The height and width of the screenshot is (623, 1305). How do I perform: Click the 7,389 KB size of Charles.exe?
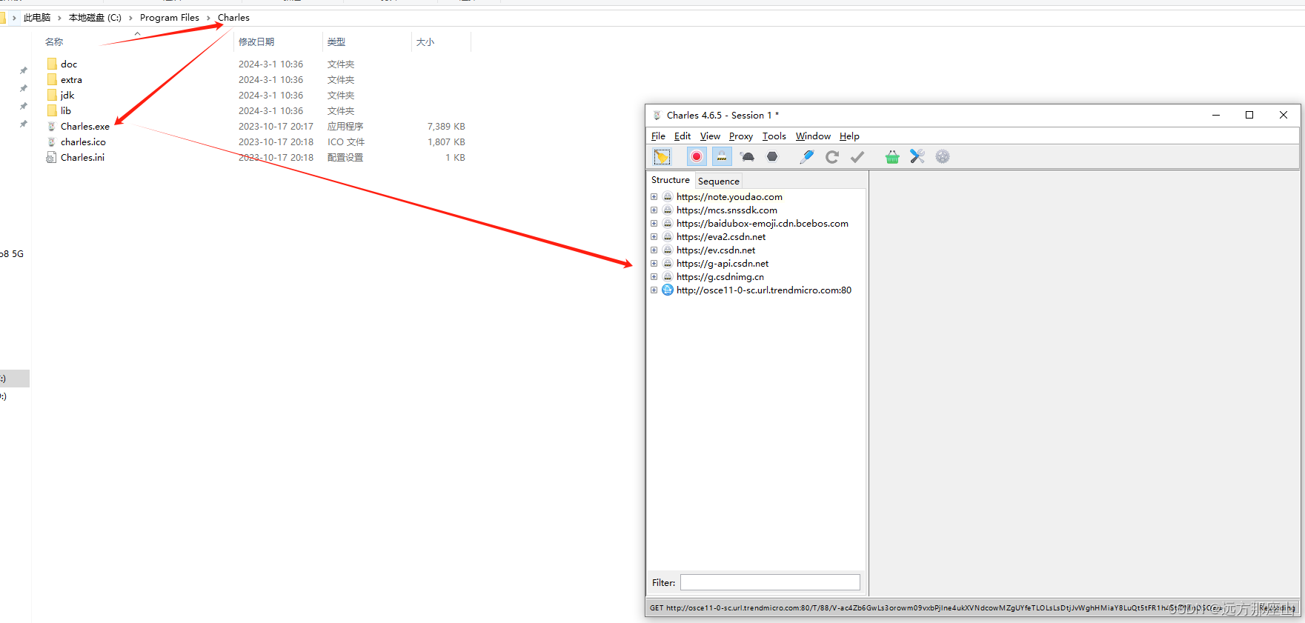pyautogui.click(x=446, y=127)
